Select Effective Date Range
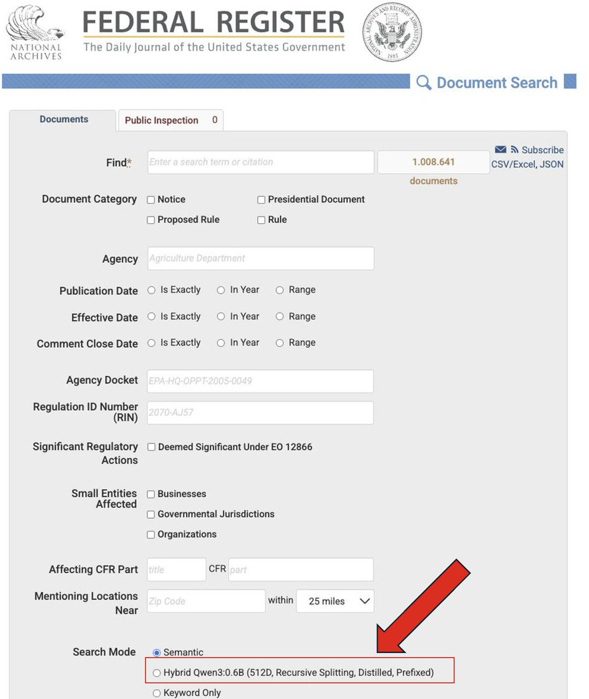The width and height of the screenshot is (589, 699). pos(280,316)
